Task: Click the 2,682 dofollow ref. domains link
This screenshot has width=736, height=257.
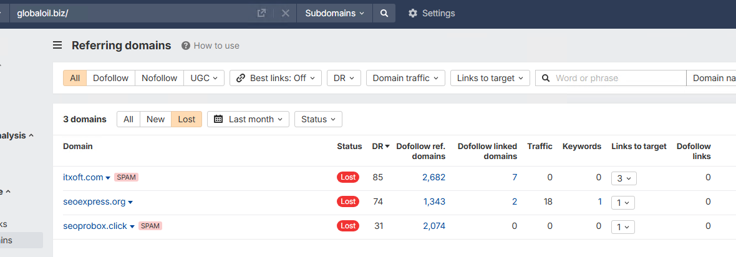Action: pos(433,177)
